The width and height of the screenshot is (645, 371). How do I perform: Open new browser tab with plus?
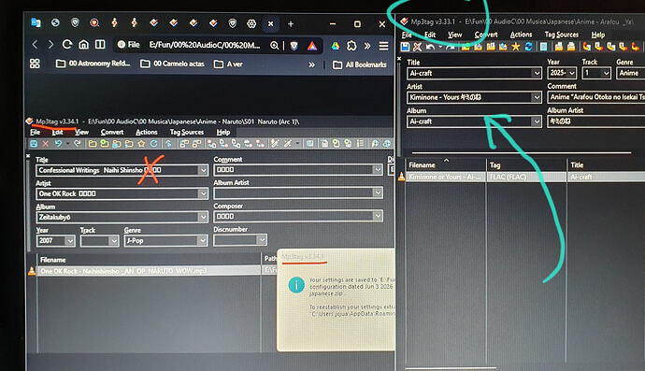291,24
